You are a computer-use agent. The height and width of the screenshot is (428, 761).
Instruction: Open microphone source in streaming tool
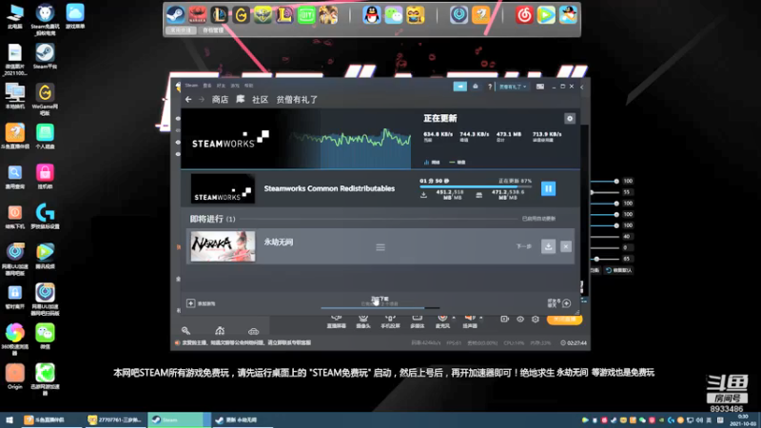coord(442,321)
